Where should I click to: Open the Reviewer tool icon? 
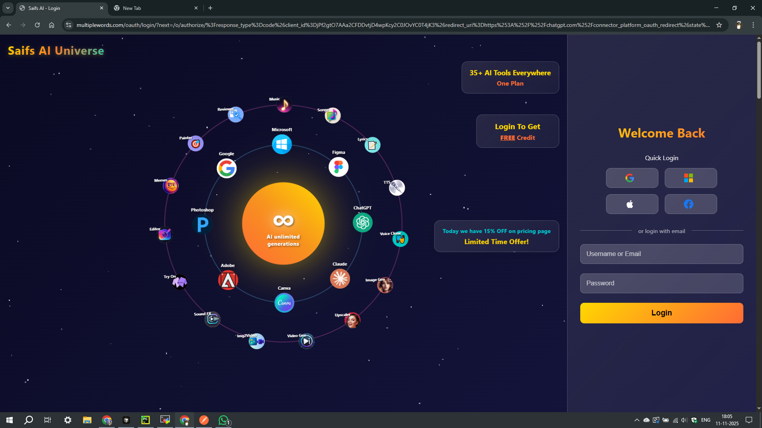(x=236, y=115)
